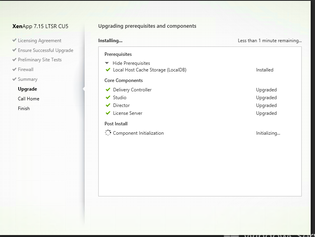
Task: Click the Initializing status text
Action: pyautogui.click(x=268, y=133)
